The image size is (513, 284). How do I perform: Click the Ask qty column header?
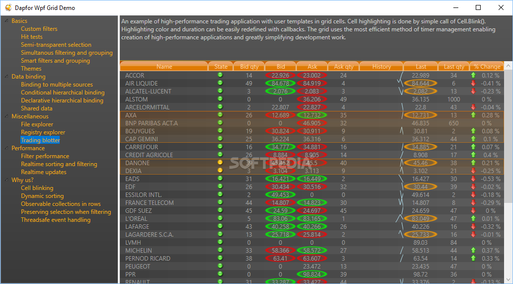[x=343, y=67]
